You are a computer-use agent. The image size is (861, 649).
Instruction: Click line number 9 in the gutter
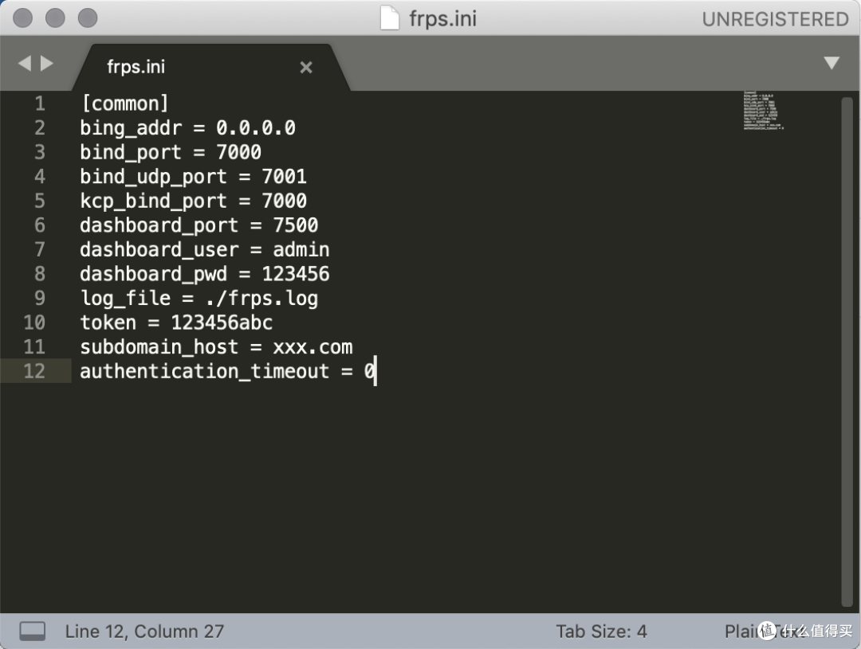coord(39,298)
